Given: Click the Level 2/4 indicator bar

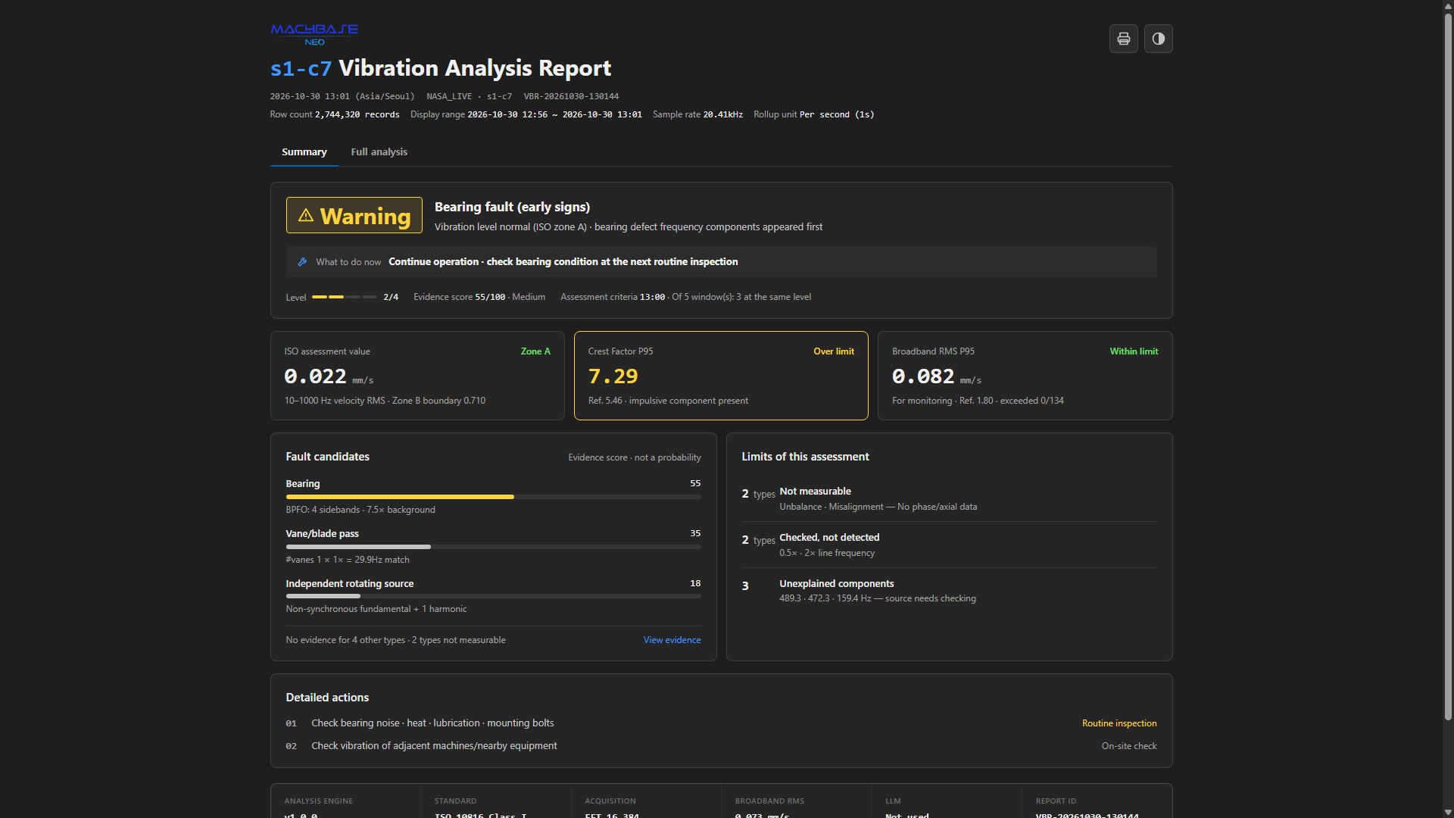Looking at the screenshot, I should pos(345,297).
